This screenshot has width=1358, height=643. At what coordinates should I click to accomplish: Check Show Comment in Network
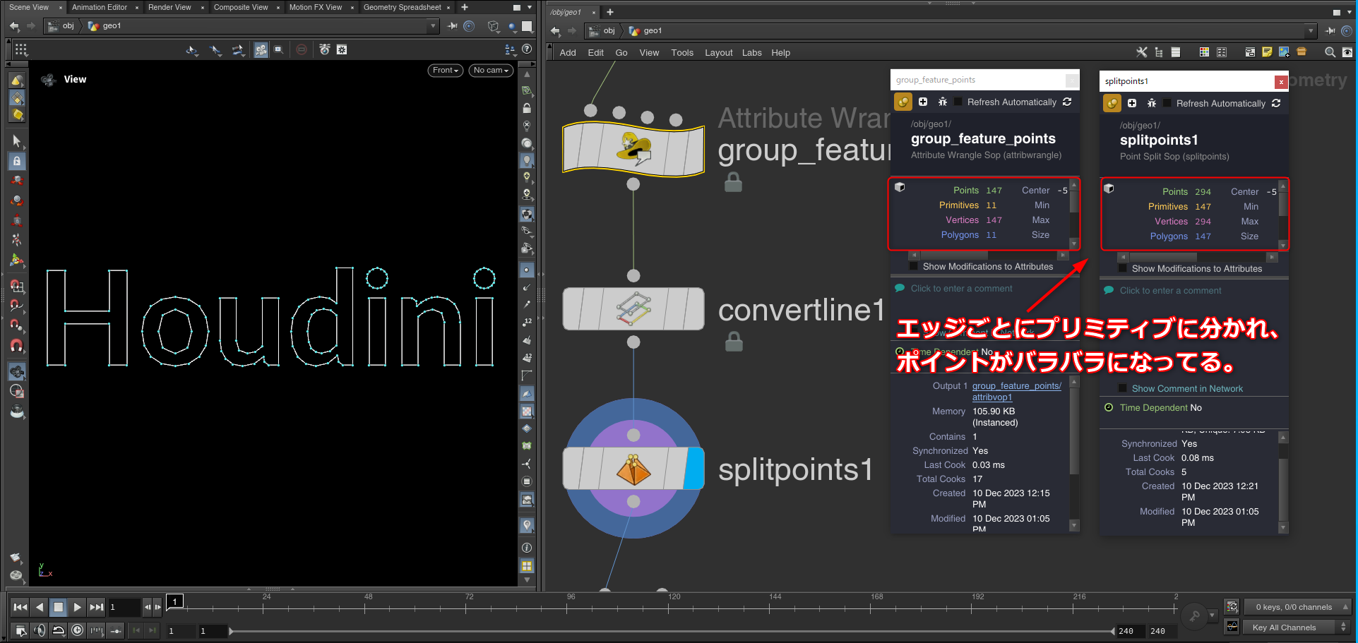[x=1123, y=388]
